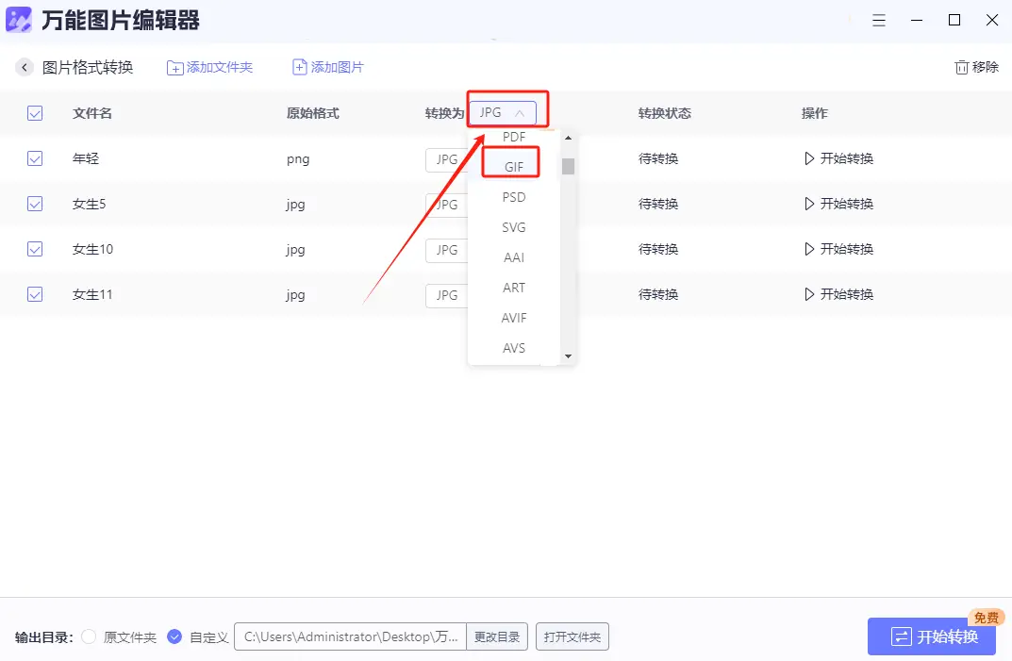This screenshot has height=661, width=1012.
Task: Open the hamburger menu at top right
Action: coord(879,20)
